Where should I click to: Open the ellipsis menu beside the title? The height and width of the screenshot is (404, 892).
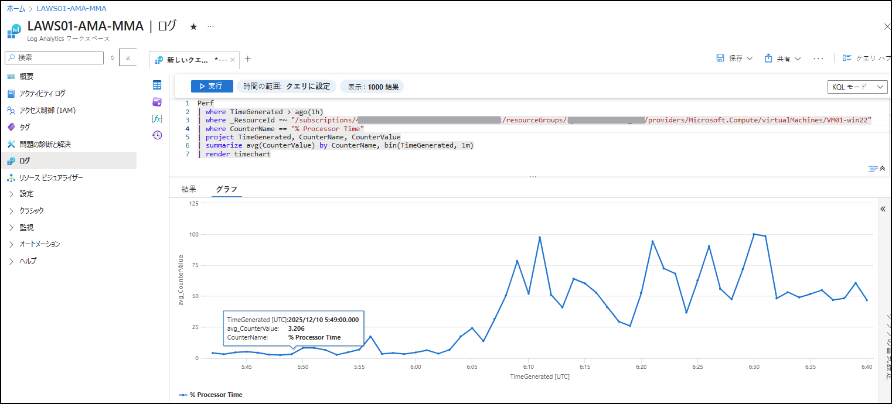coord(210,26)
